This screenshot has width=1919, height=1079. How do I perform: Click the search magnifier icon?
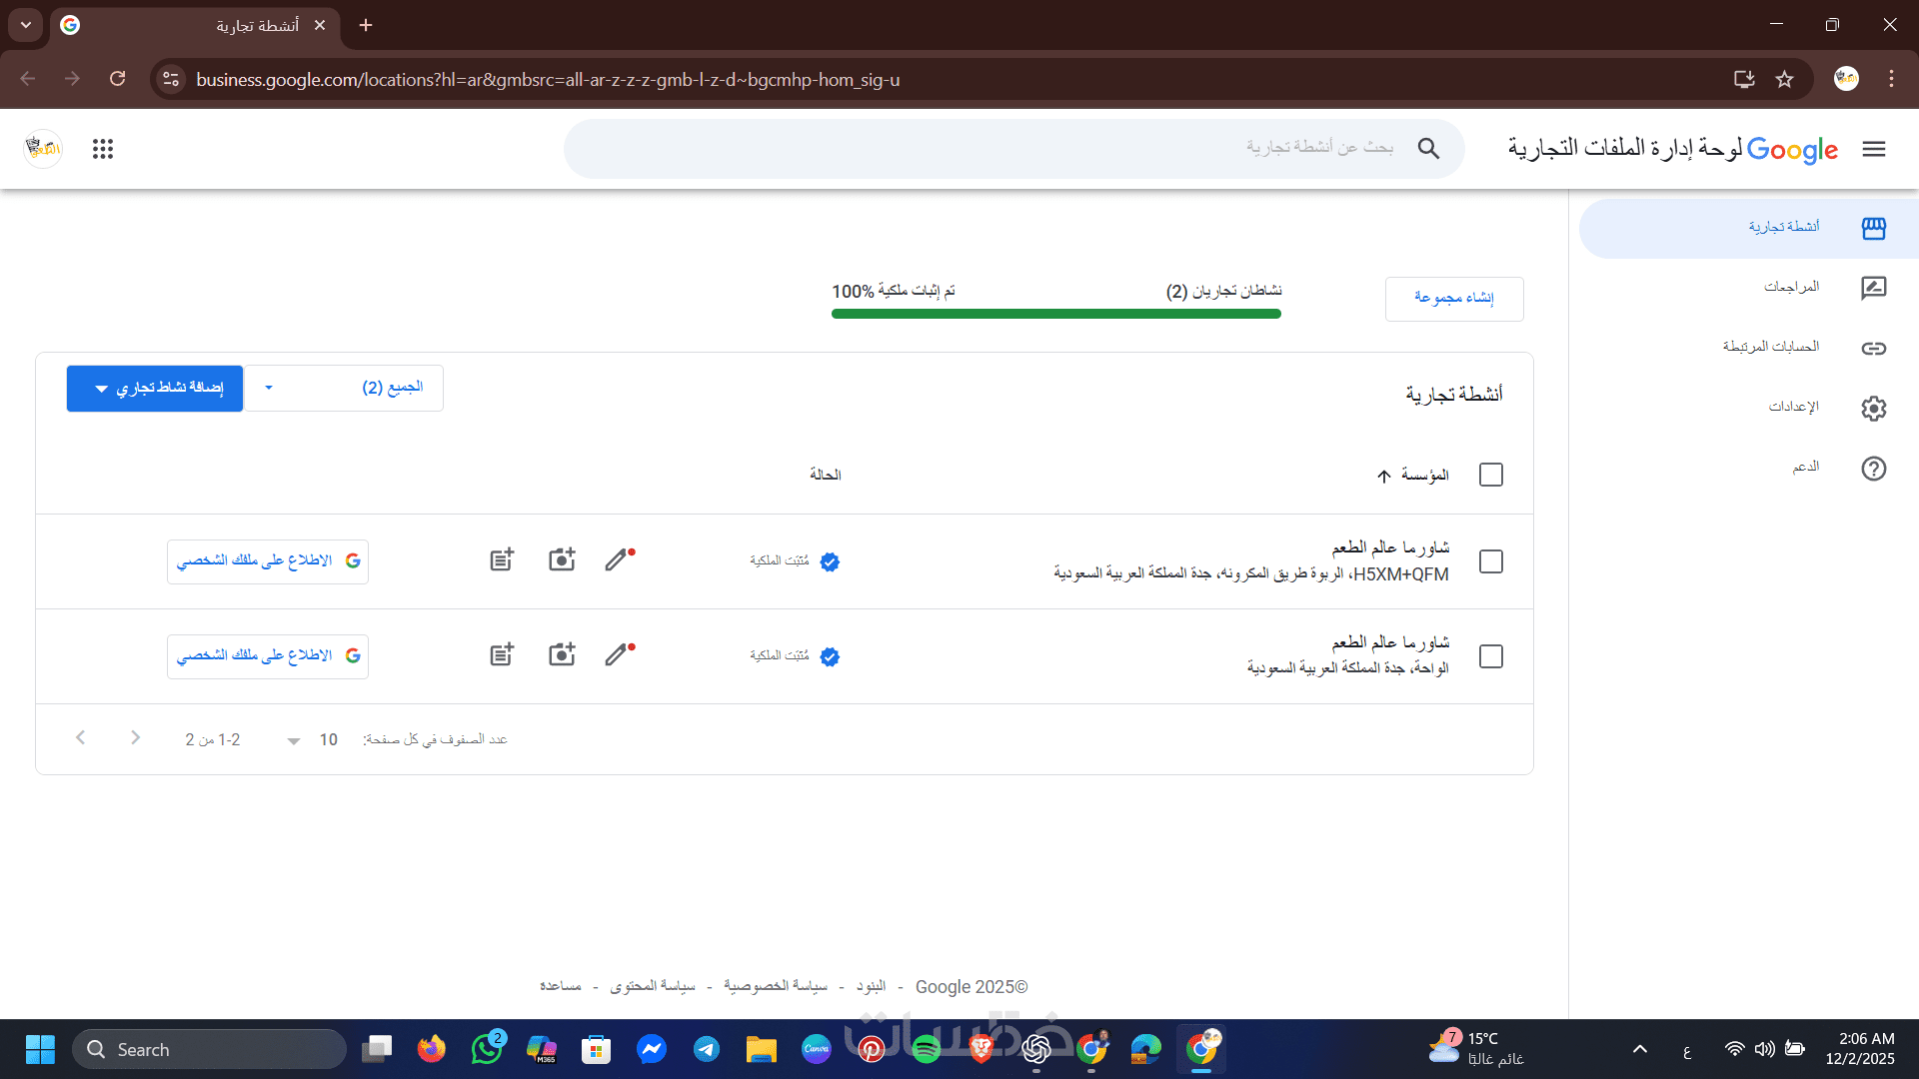pos(1428,149)
